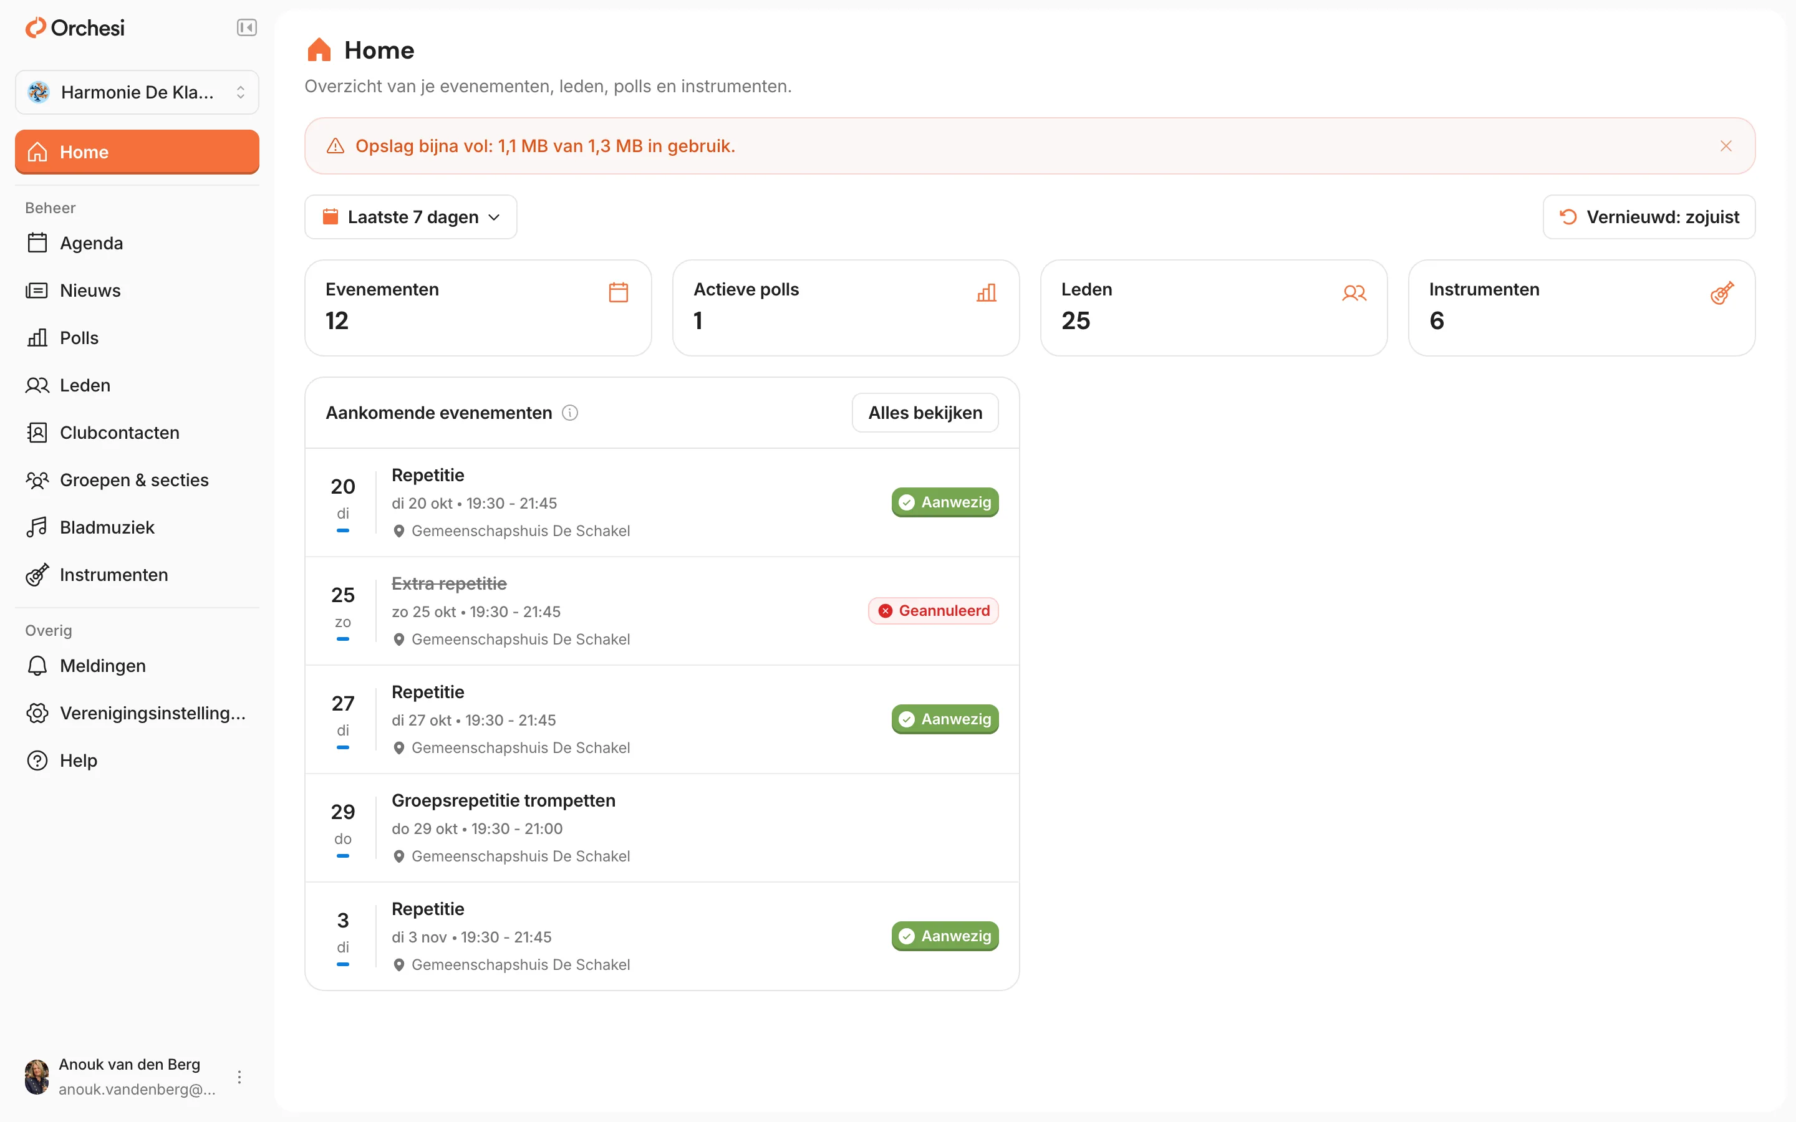
Task: Open the struck-through Extra repetitie event
Action: 662,611
